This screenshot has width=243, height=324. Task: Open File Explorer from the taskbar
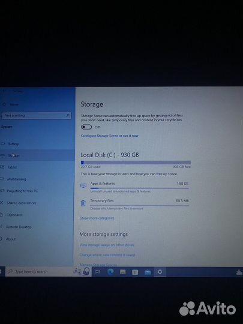pyautogui.click(x=123, y=272)
